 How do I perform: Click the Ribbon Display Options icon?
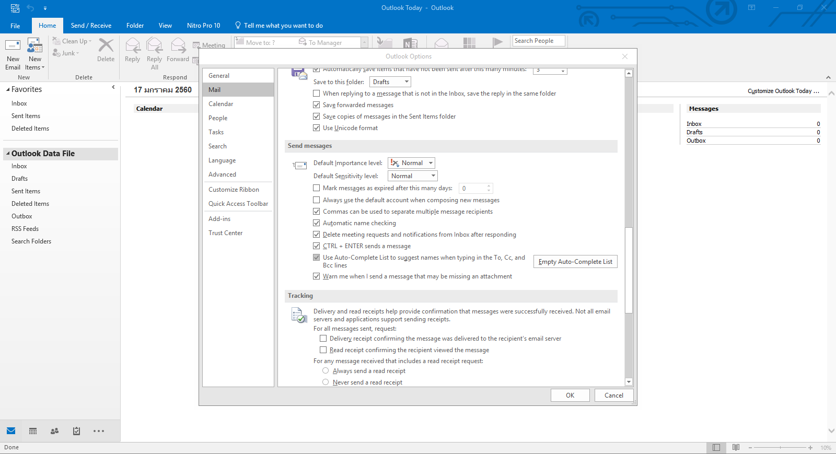751,7
